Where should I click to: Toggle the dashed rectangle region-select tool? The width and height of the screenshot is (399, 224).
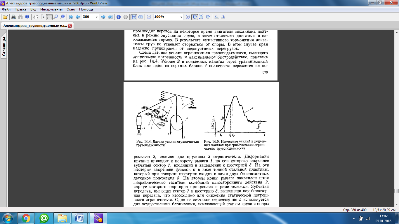coord(49,17)
